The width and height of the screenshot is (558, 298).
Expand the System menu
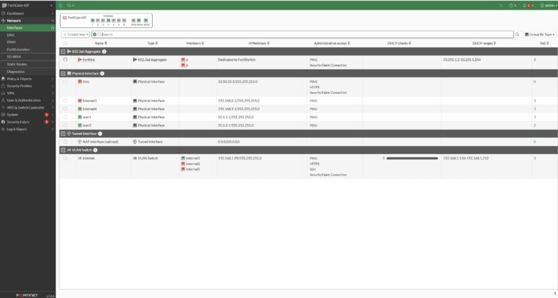point(28,115)
